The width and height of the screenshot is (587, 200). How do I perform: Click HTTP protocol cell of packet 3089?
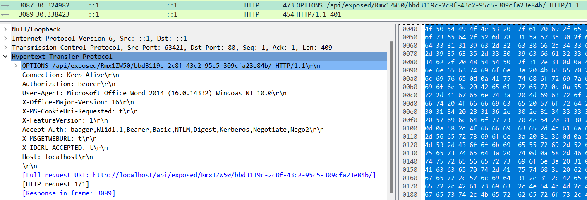point(252,14)
